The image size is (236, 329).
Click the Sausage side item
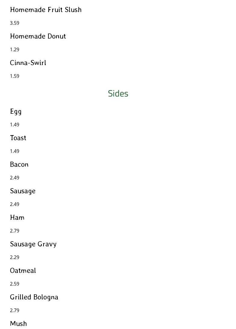[23, 191]
